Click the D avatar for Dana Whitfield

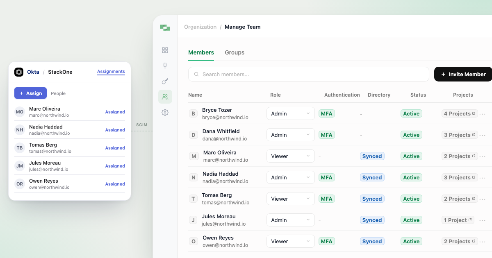[193, 135]
